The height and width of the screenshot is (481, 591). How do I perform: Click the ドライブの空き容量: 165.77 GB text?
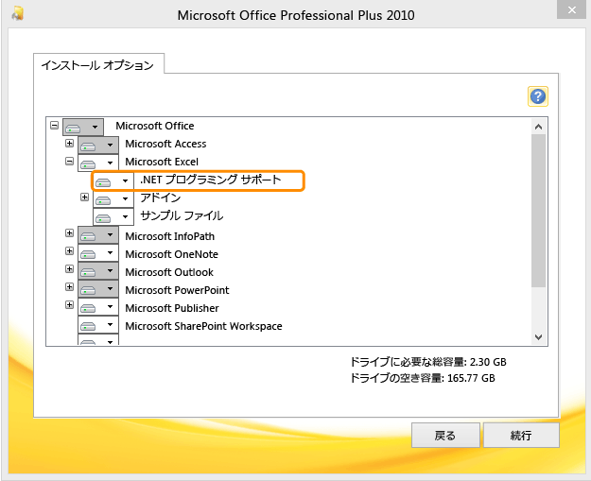click(x=423, y=378)
